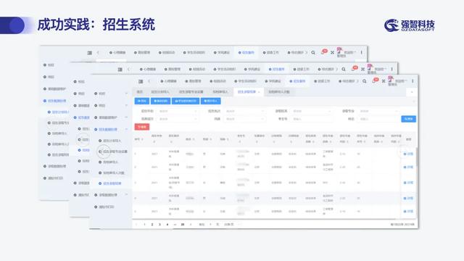Screen dimensions: 464x261
Task: Select 招生录取结果 in front window sidebar
Action: click(x=112, y=183)
